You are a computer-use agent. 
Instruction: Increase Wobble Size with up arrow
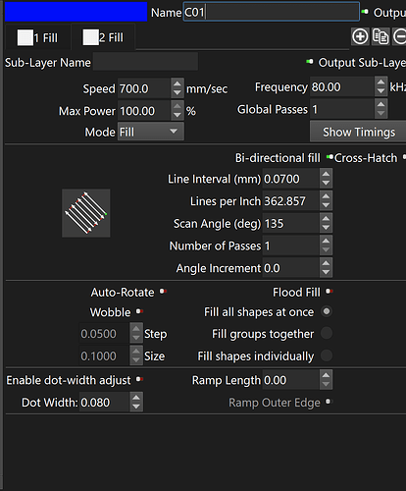[136, 351]
